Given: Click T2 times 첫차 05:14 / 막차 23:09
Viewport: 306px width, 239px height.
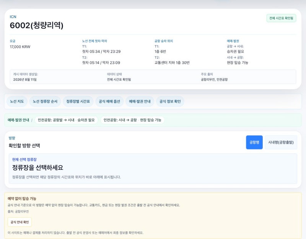Looking at the screenshot, I should (x=101, y=63).
